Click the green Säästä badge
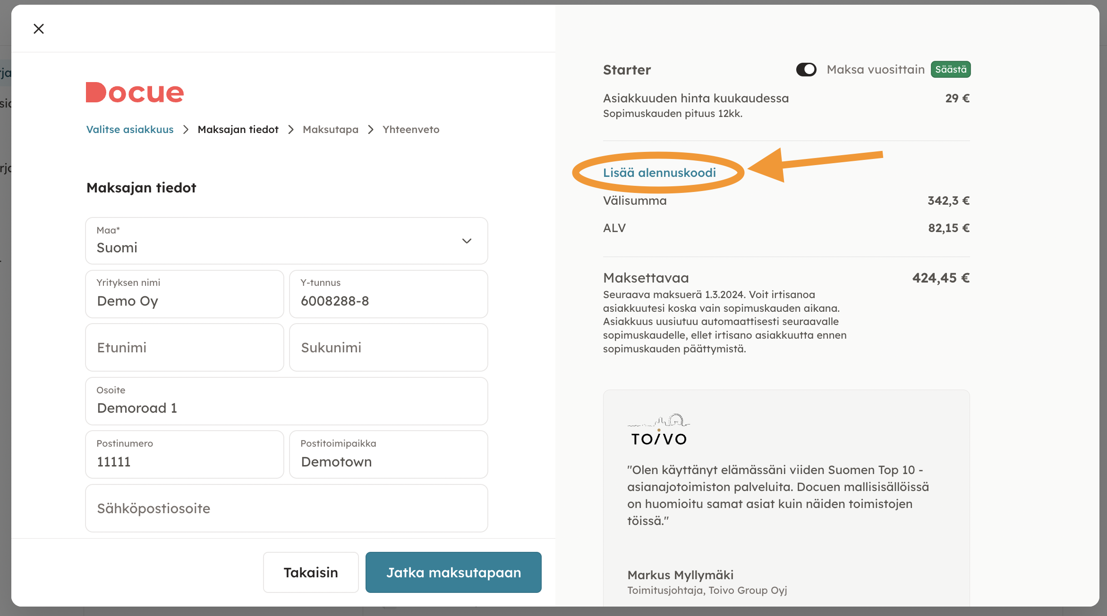This screenshot has height=616, width=1107. 950,69
